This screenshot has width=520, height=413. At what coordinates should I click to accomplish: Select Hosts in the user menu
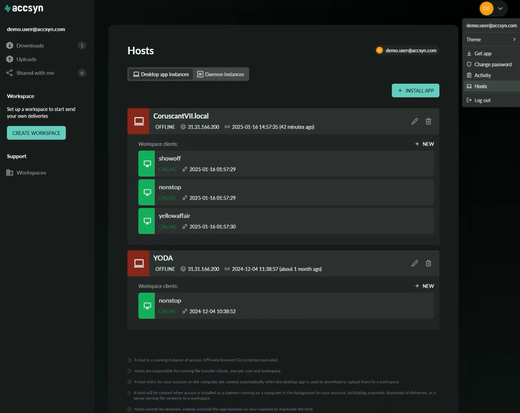pos(491,86)
